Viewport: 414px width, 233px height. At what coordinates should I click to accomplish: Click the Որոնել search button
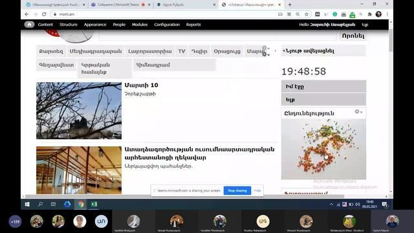pyautogui.click(x=353, y=36)
